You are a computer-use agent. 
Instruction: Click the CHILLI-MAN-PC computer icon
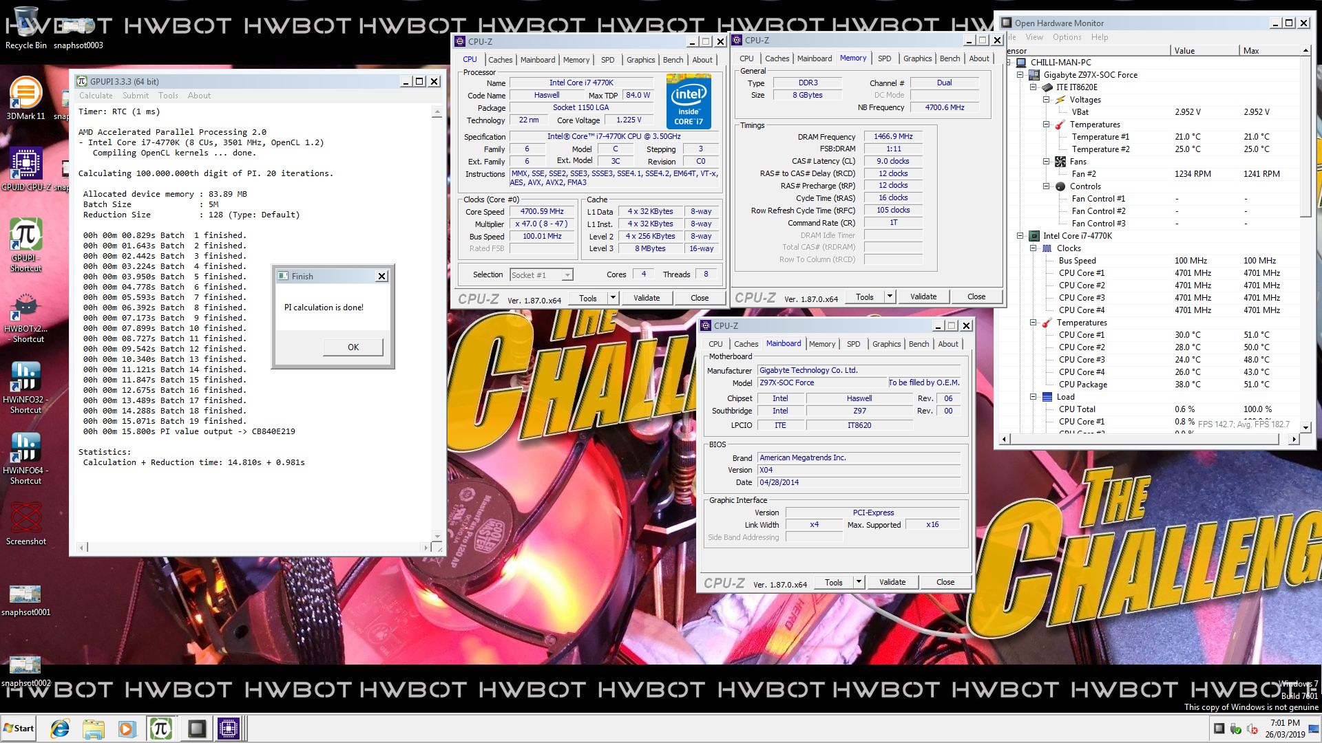pyautogui.click(x=1021, y=62)
